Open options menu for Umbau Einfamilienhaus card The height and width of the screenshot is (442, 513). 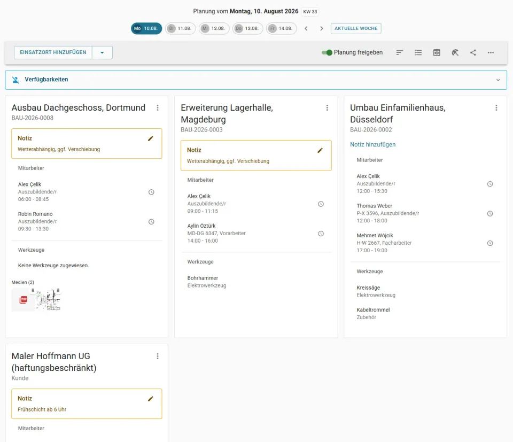tap(496, 107)
